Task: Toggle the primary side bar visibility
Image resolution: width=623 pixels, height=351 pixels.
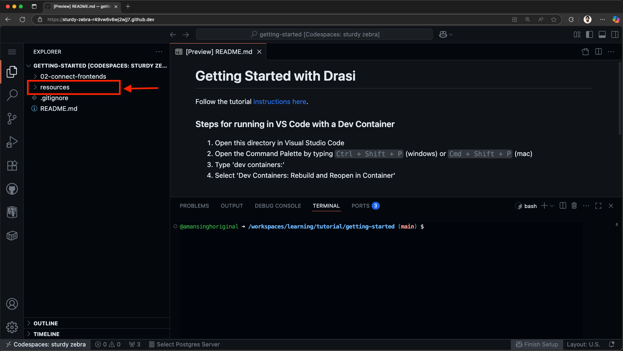Action: (590, 34)
